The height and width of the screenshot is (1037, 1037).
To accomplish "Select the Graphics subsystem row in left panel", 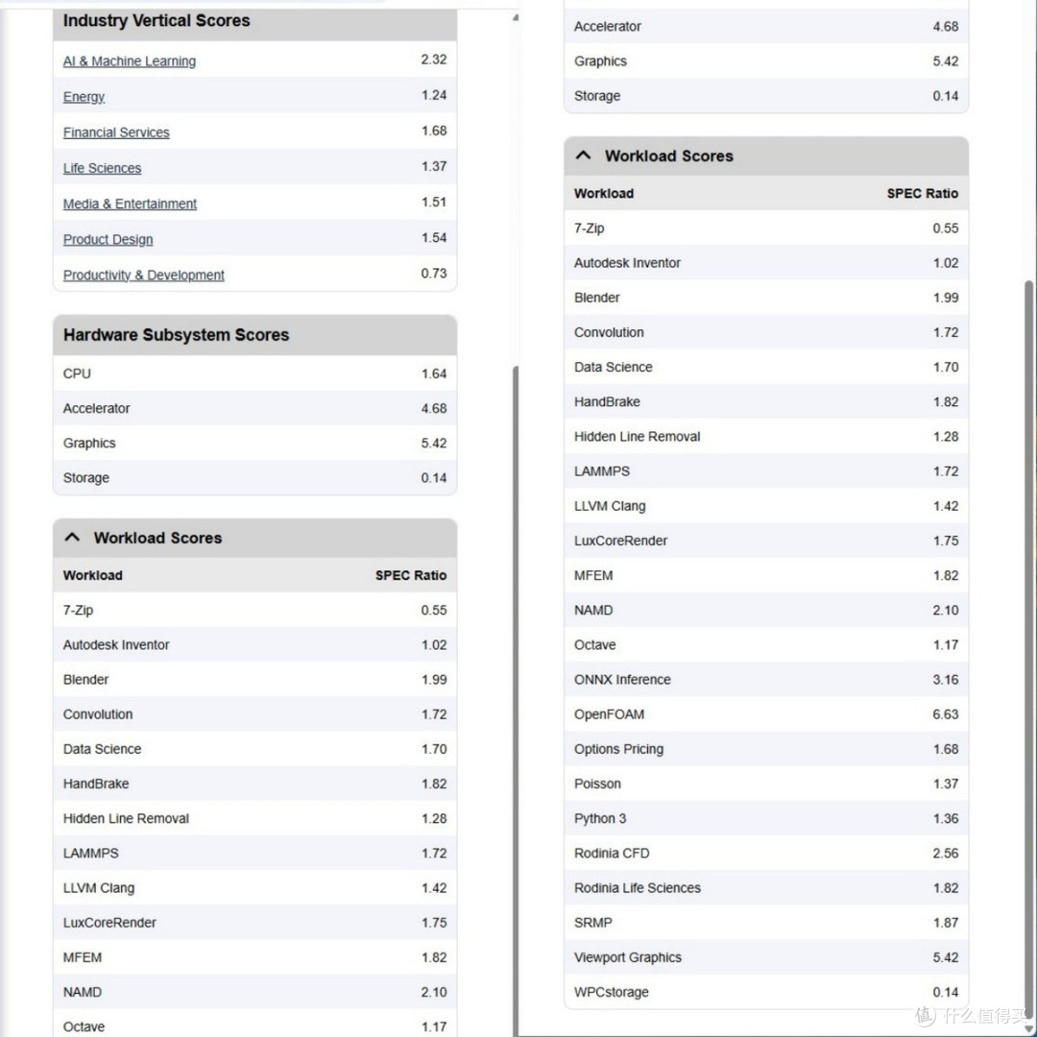I will tap(254, 443).
